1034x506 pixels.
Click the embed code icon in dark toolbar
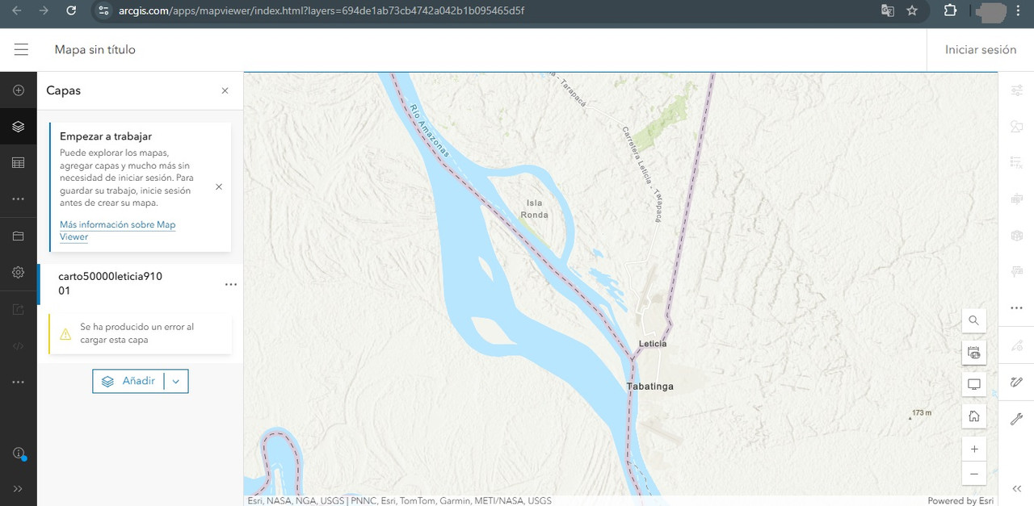pos(19,345)
